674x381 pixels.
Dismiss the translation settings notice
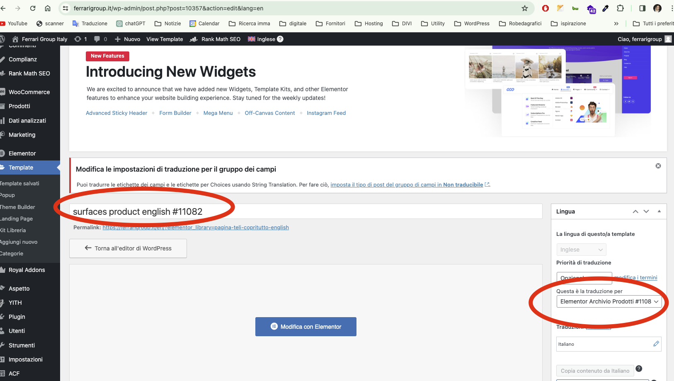point(658,166)
